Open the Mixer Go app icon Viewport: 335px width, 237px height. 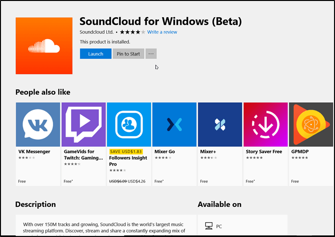174,124
